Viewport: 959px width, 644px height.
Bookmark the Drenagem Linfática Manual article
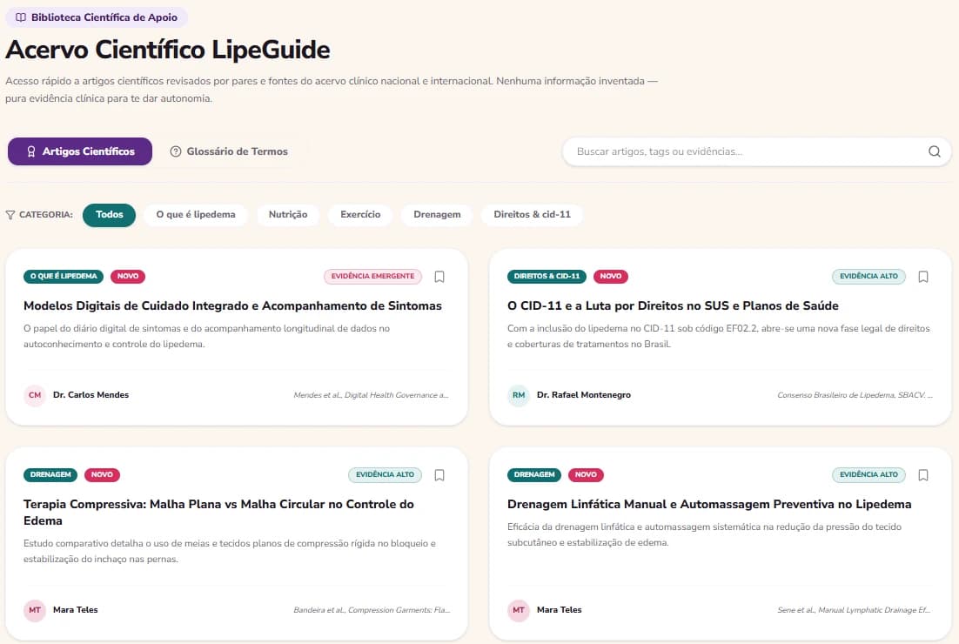tap(923, 475)
